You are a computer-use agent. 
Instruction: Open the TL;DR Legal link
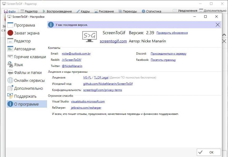[x=101, y=77]
